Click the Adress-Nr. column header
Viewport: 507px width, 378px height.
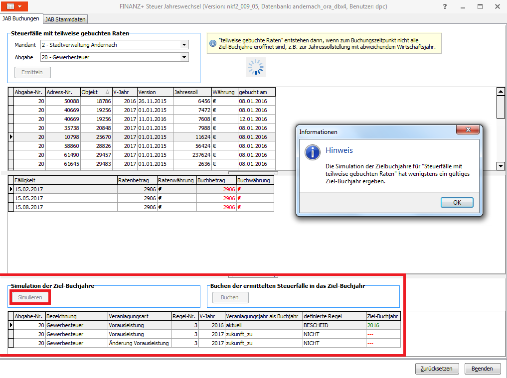tap(63, 92)
